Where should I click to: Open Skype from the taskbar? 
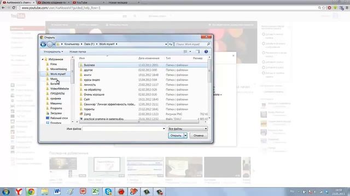(108, 192)
